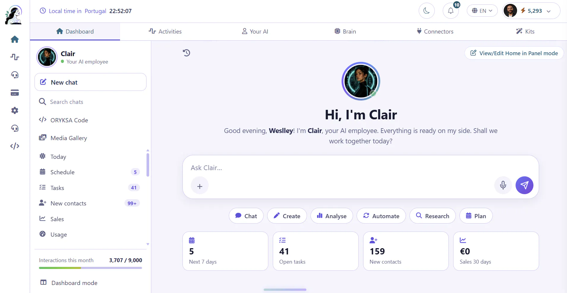Click the bottom horizontal scroll indicator
Viewport: 567px width, 293px height.
click(285, 289)
